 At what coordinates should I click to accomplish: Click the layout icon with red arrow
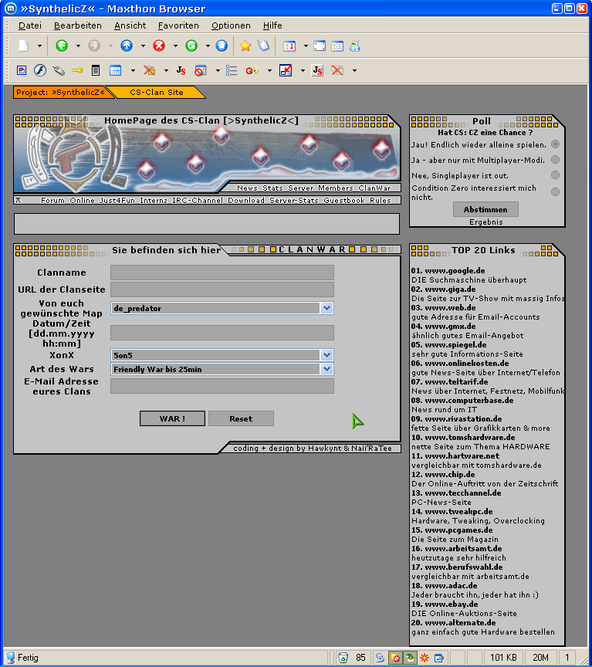click(x=289, y=46)
